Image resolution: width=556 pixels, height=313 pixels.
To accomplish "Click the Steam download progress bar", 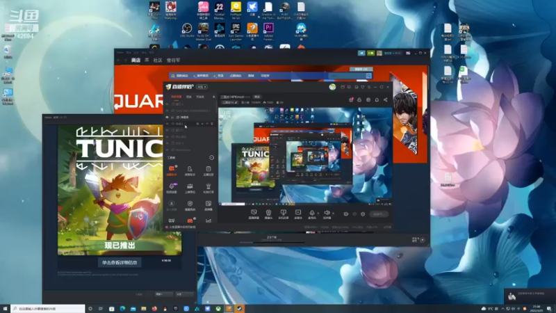I will click(x=272, y=242).
